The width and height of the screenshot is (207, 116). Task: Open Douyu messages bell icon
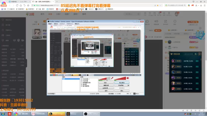[164, 13]
